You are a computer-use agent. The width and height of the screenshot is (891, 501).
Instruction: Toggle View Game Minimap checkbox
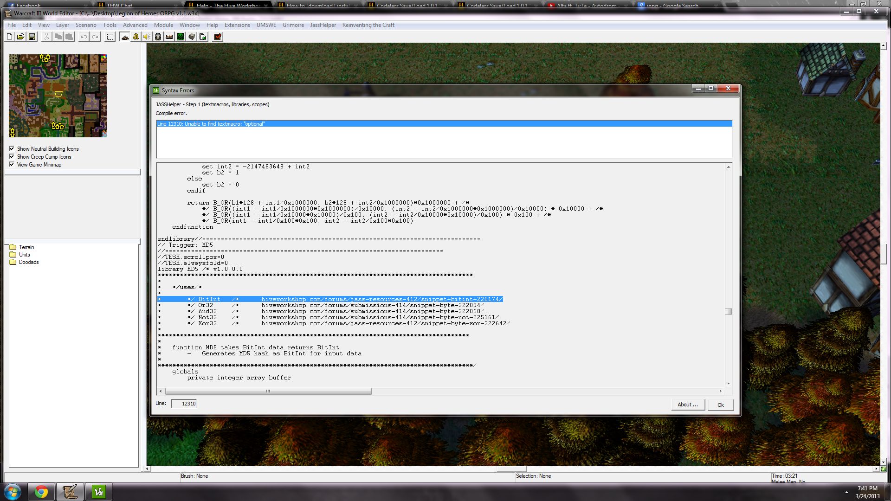[x=12, y=164]
